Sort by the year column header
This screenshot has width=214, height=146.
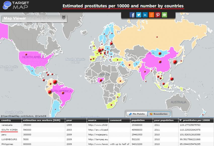coord(69,120)
